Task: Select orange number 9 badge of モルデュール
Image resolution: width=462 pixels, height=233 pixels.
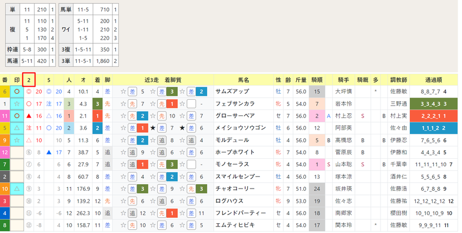Action: (x=5, y=140)
